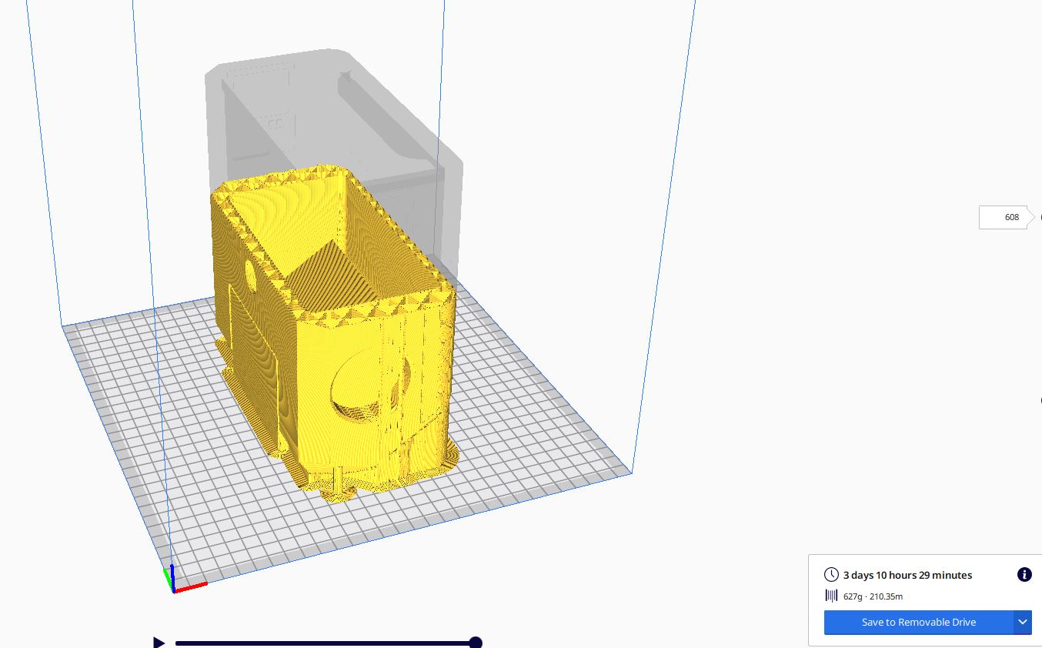Click the upper layer slider handle

point(1040,217)
